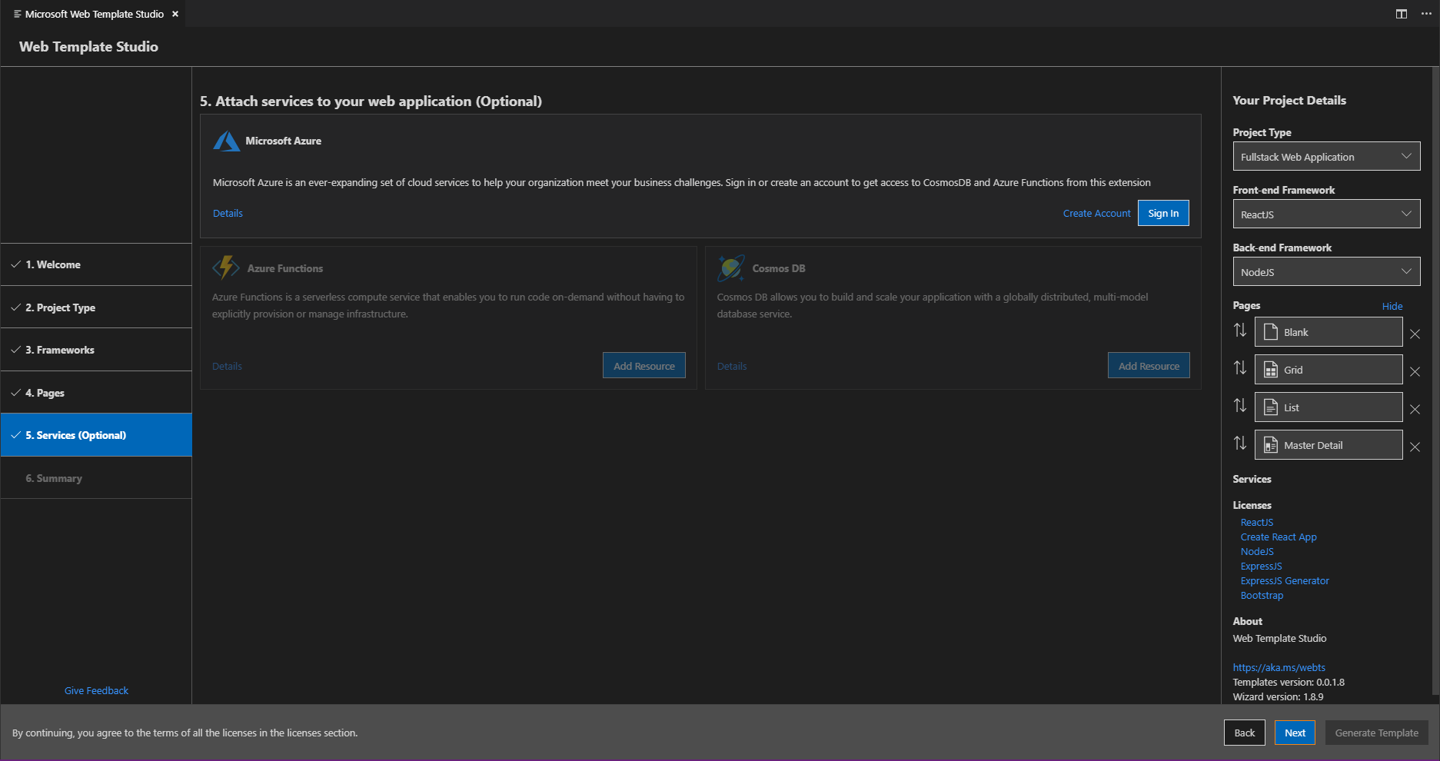1440x761 pixels.
Task: Open the Front-end Framework ReactJS dropdown
Action: [x=1326, y=214]
